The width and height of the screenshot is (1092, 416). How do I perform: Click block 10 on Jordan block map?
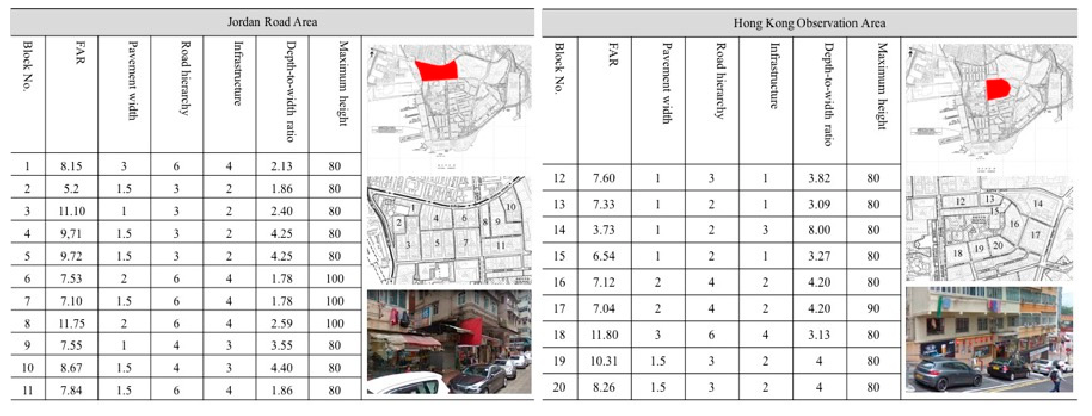tap(511, 206)
